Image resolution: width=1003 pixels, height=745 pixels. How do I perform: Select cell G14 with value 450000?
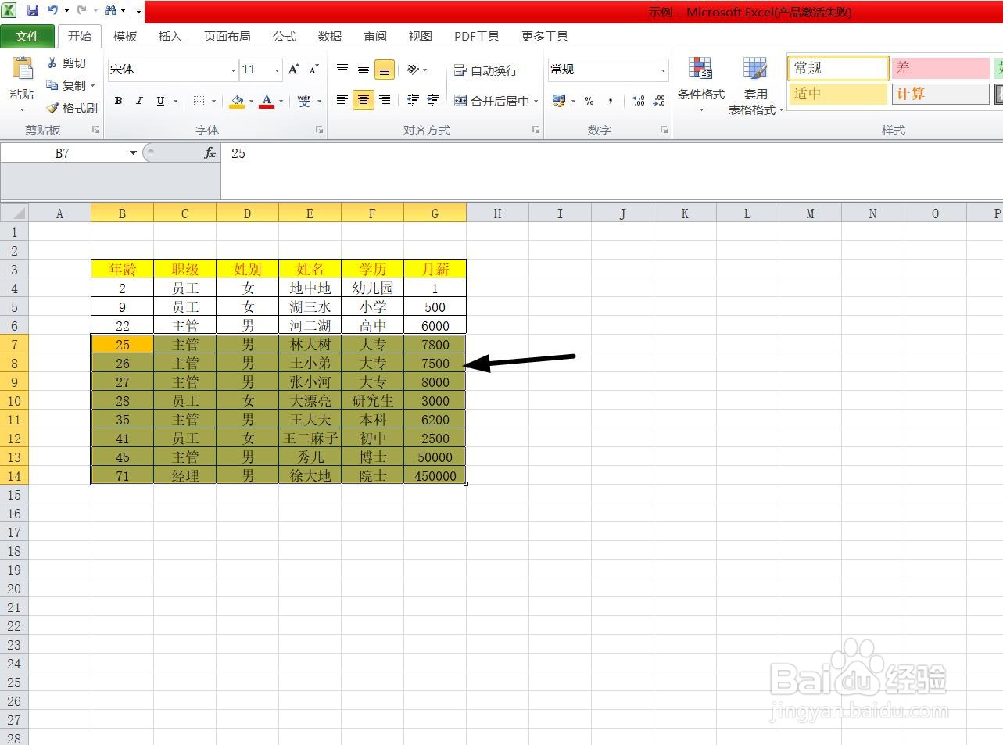435,475
